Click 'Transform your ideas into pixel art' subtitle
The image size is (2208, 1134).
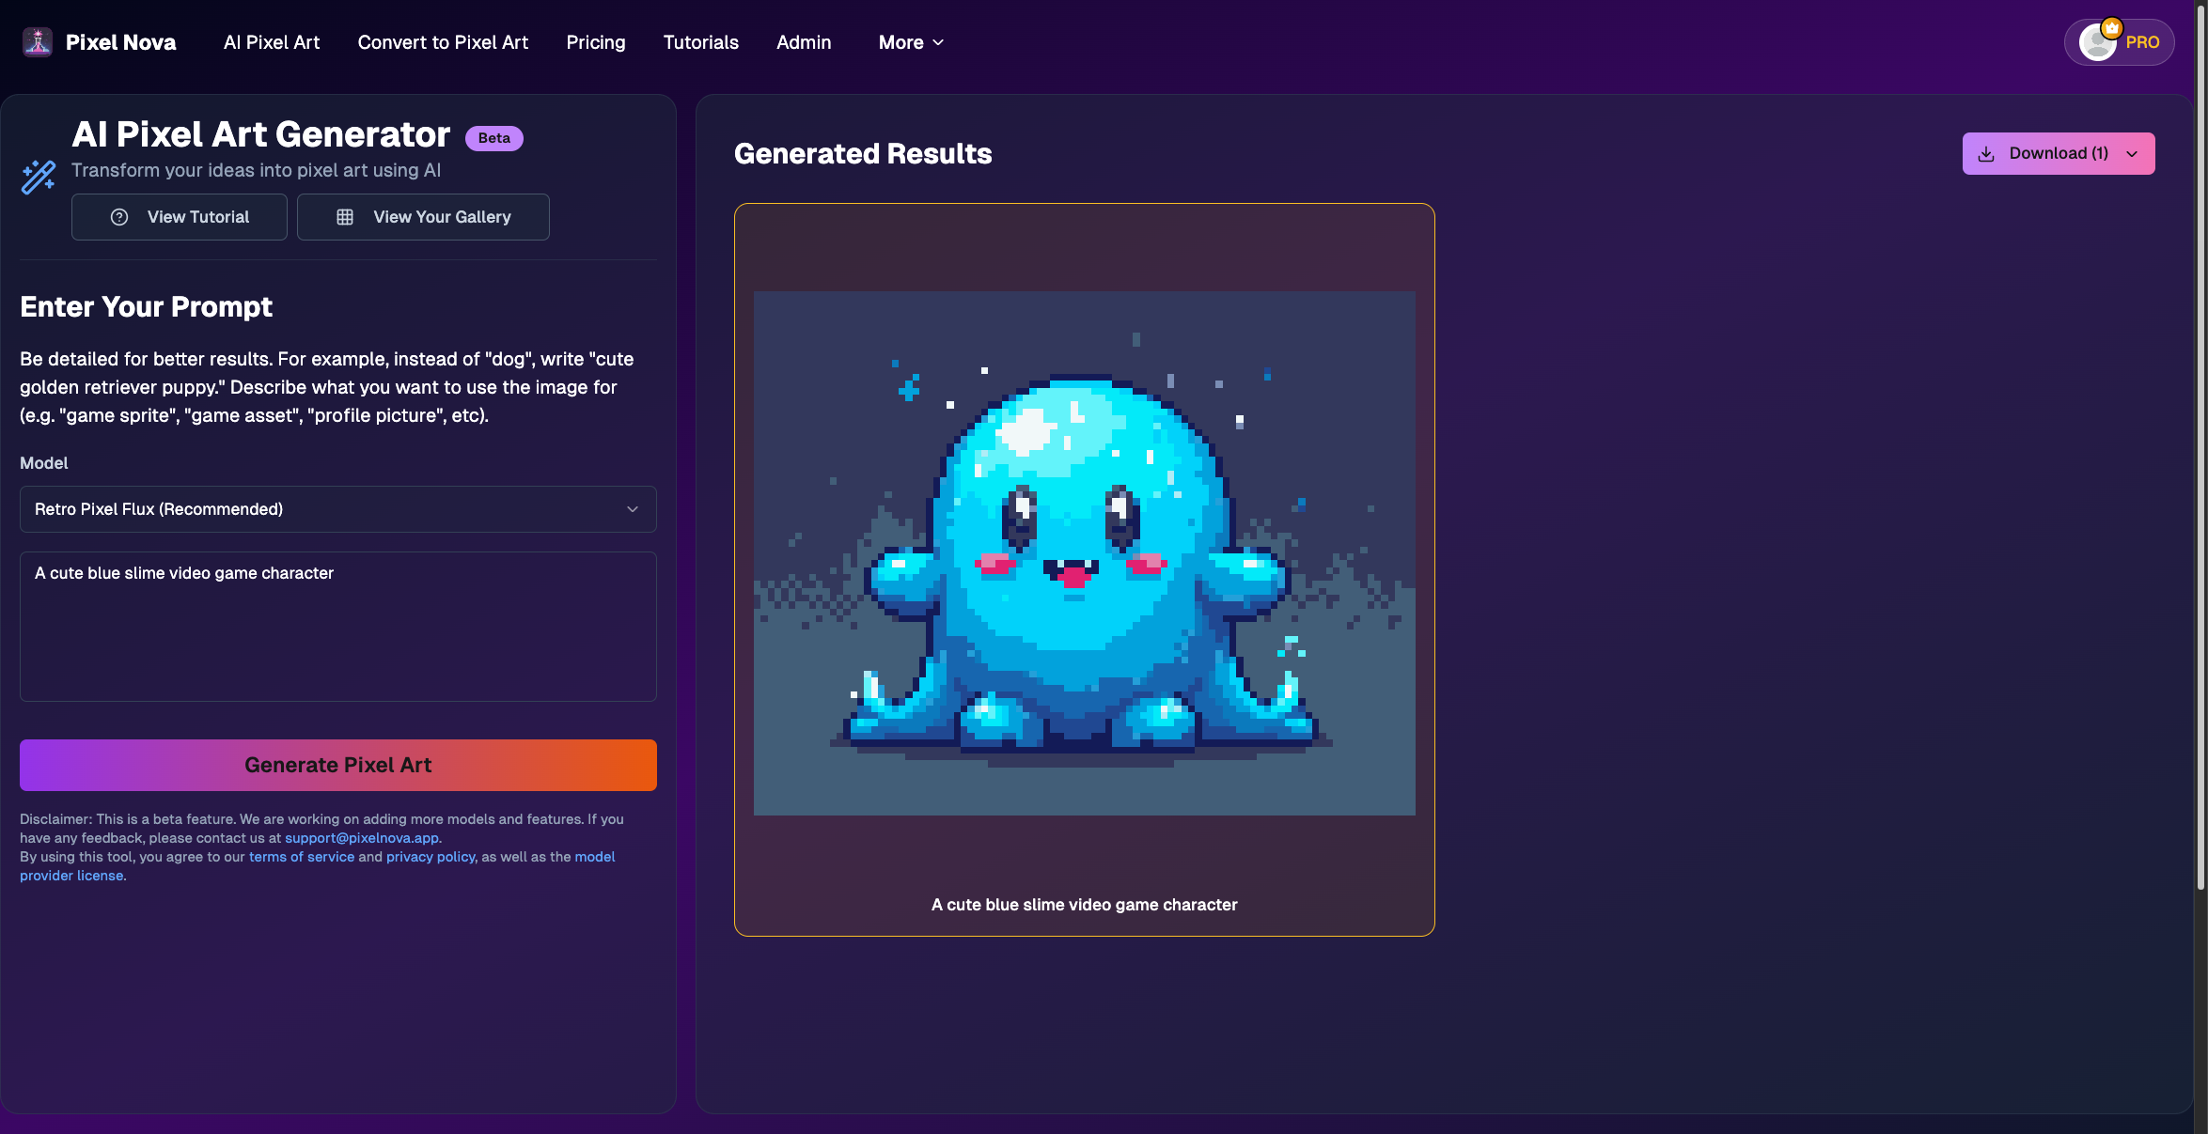[x=256, y=170]
